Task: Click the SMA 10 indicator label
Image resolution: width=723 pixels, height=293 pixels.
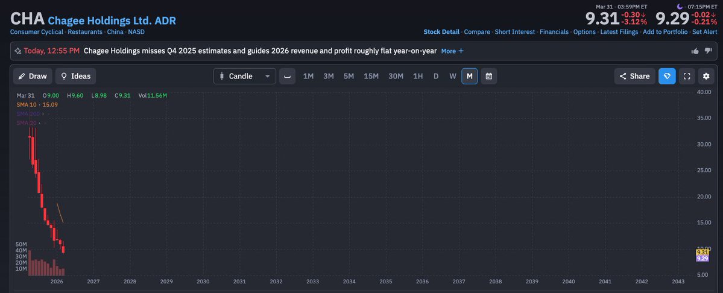Action: (x=37, y=104)
